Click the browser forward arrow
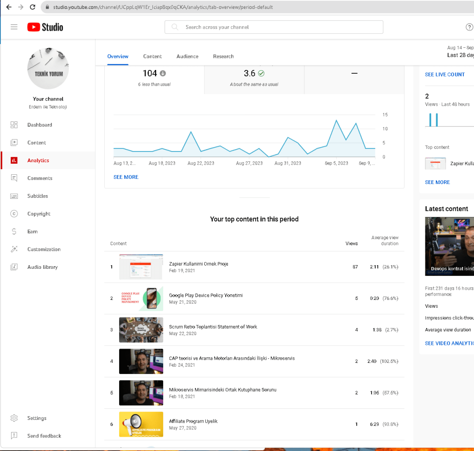This screenshot has width=474, height=451. [20, 7]
